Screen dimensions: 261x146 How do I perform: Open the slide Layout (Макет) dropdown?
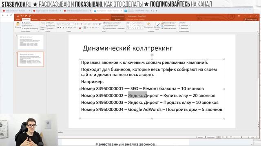pos(50,23)
